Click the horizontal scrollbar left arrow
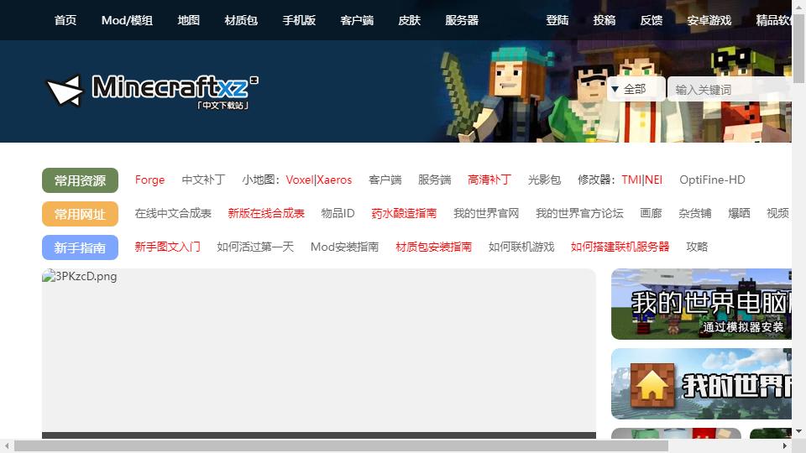 [7, 445]
